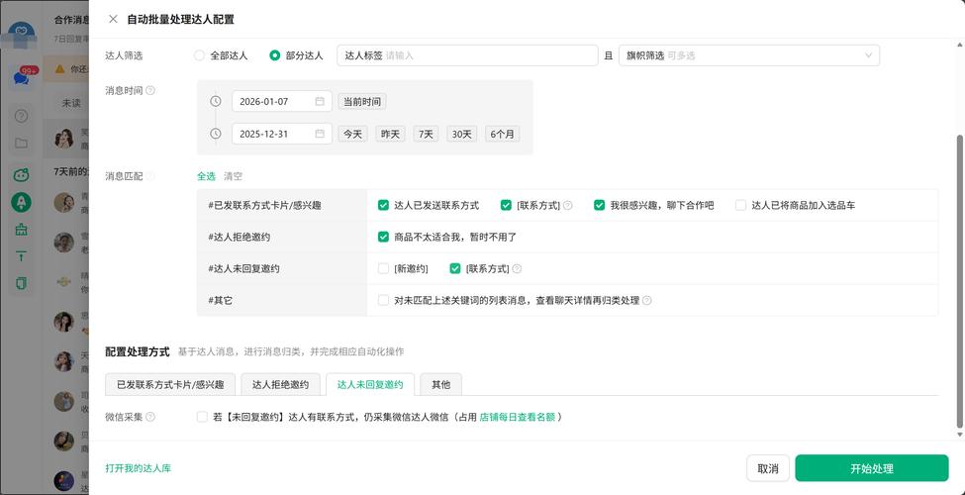Screen dimensions: 965x495
Task: Click help icon after 查看聊天详情再归类处理
Action: 647,300
